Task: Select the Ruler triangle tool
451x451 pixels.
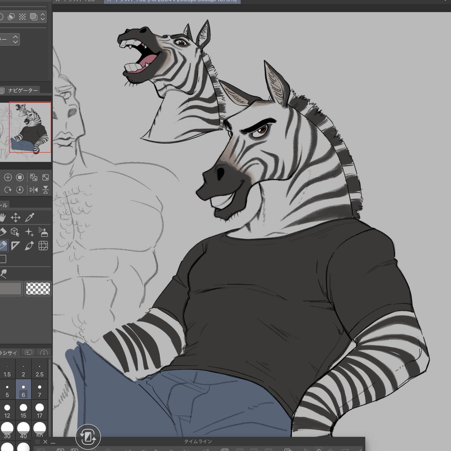Action: 15,246
